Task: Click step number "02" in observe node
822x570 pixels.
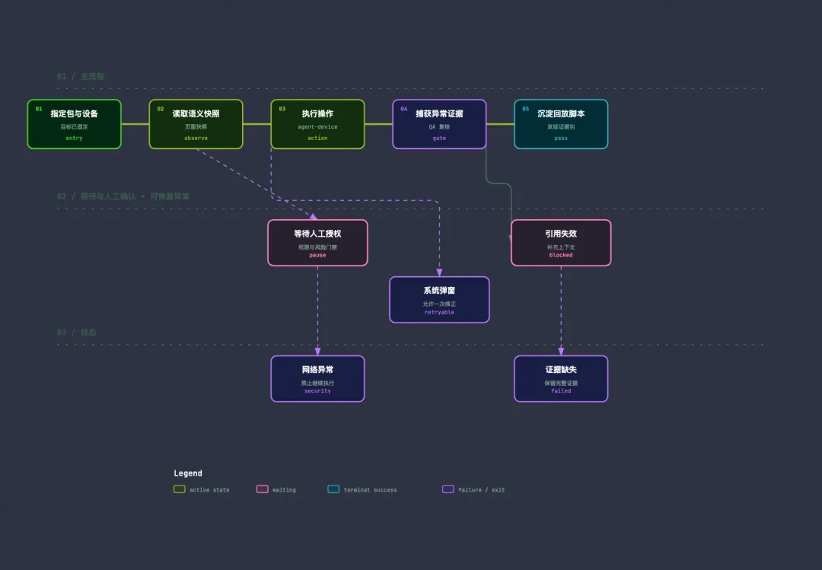Action: [x=161, y=109]
